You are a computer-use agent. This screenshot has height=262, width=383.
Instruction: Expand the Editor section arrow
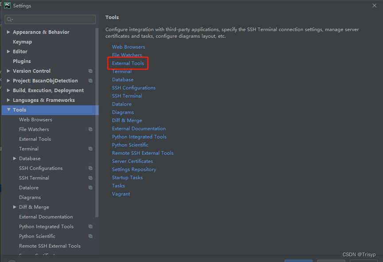coord(8,51)
